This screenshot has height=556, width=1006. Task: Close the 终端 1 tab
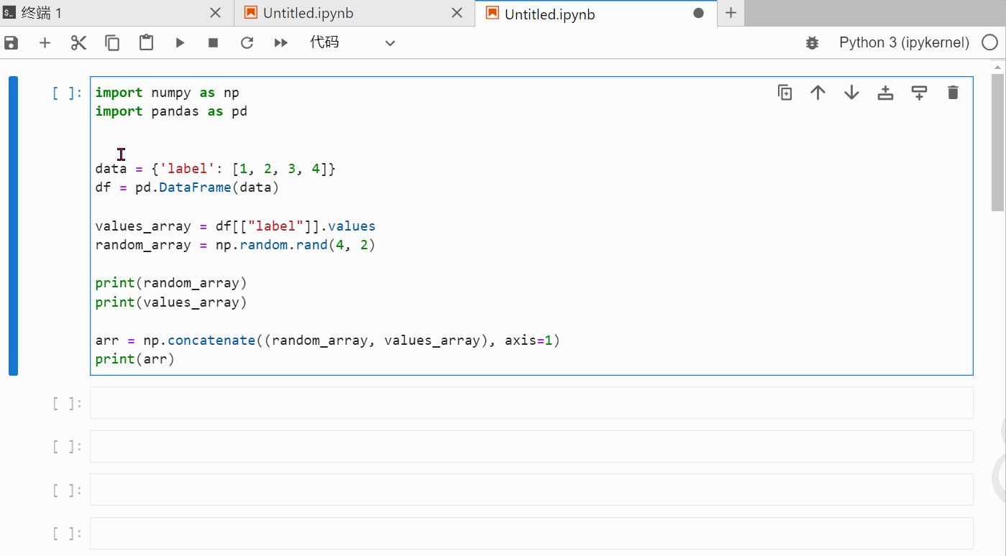coord(215,13)
